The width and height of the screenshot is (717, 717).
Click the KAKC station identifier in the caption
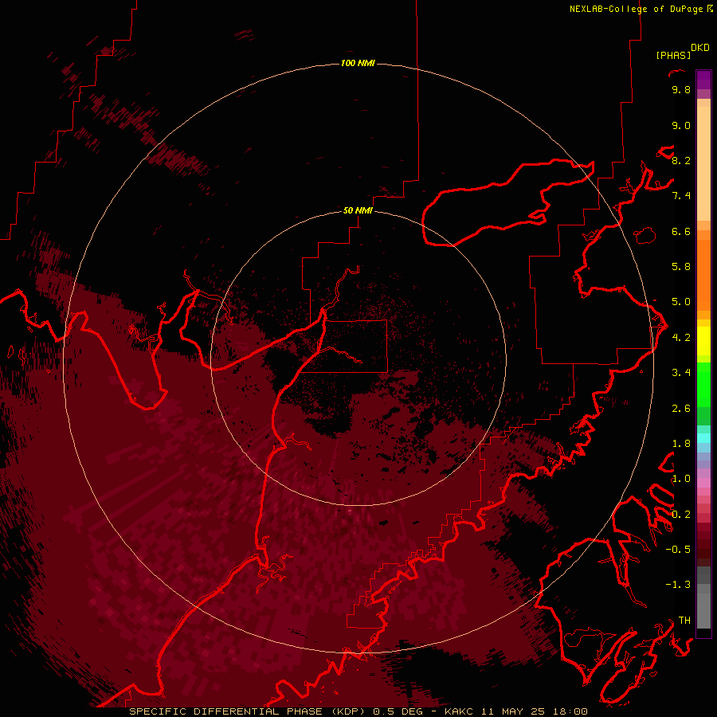click(460, 711)
